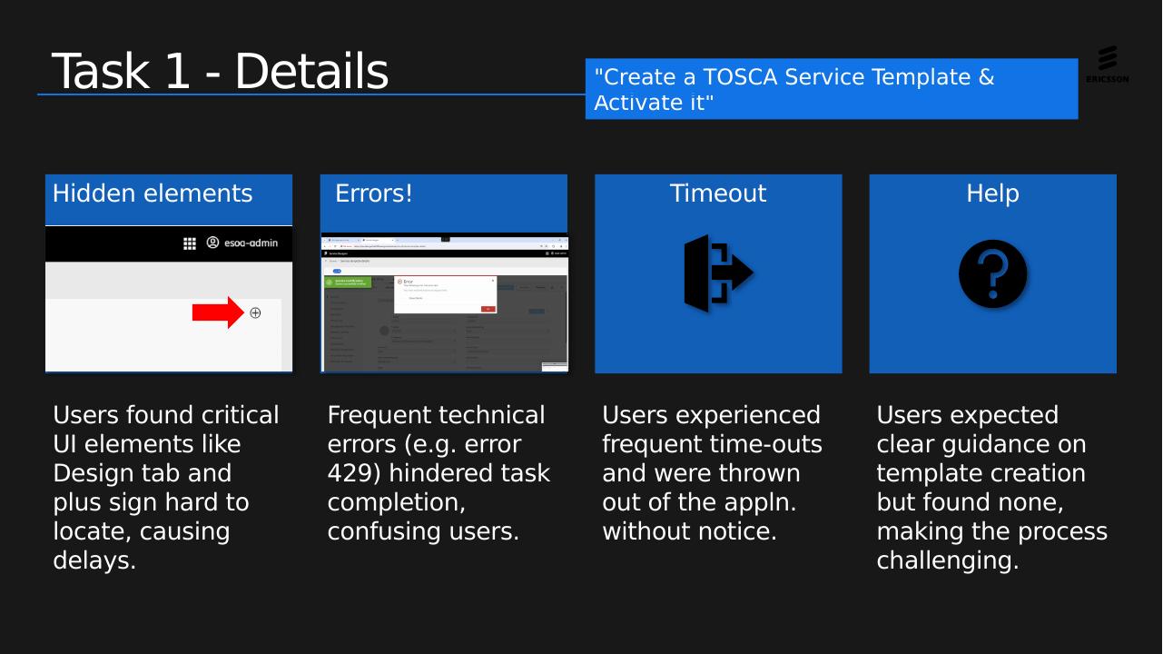
Task: Select the "Frequent technical errors" paragraph
Action: point(439,473)
